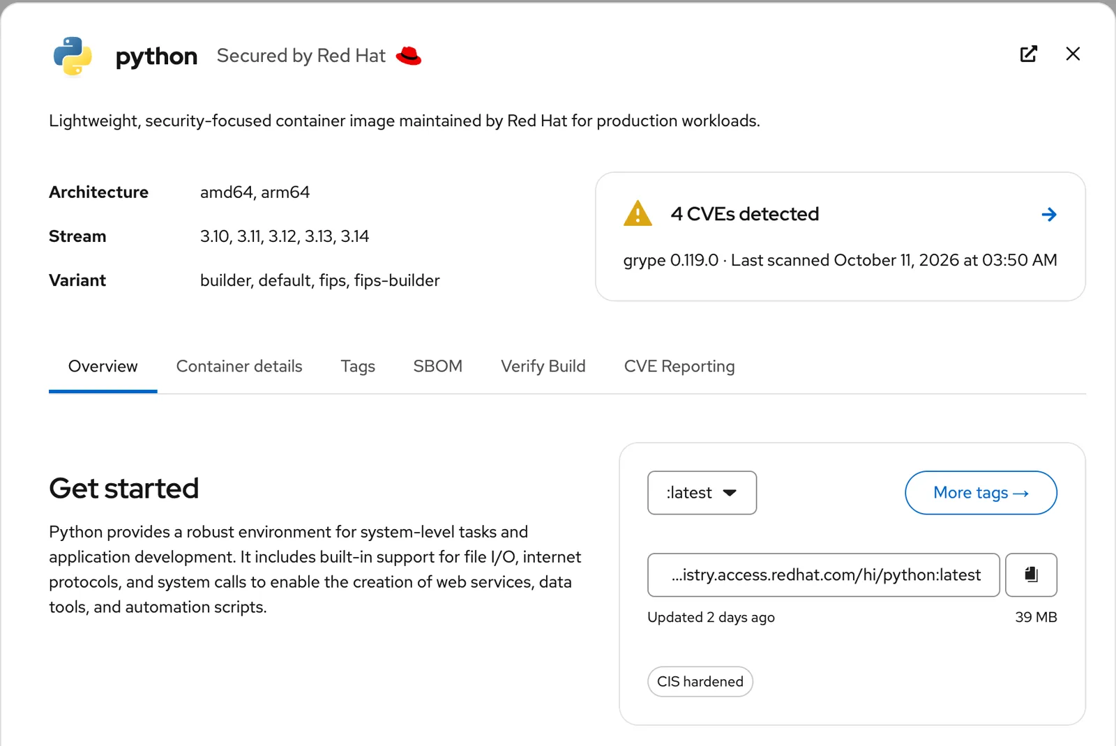
Task: Click the CIS hardened badge
Action: 700,681
